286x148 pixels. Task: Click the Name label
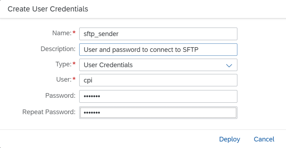point(62,33)
